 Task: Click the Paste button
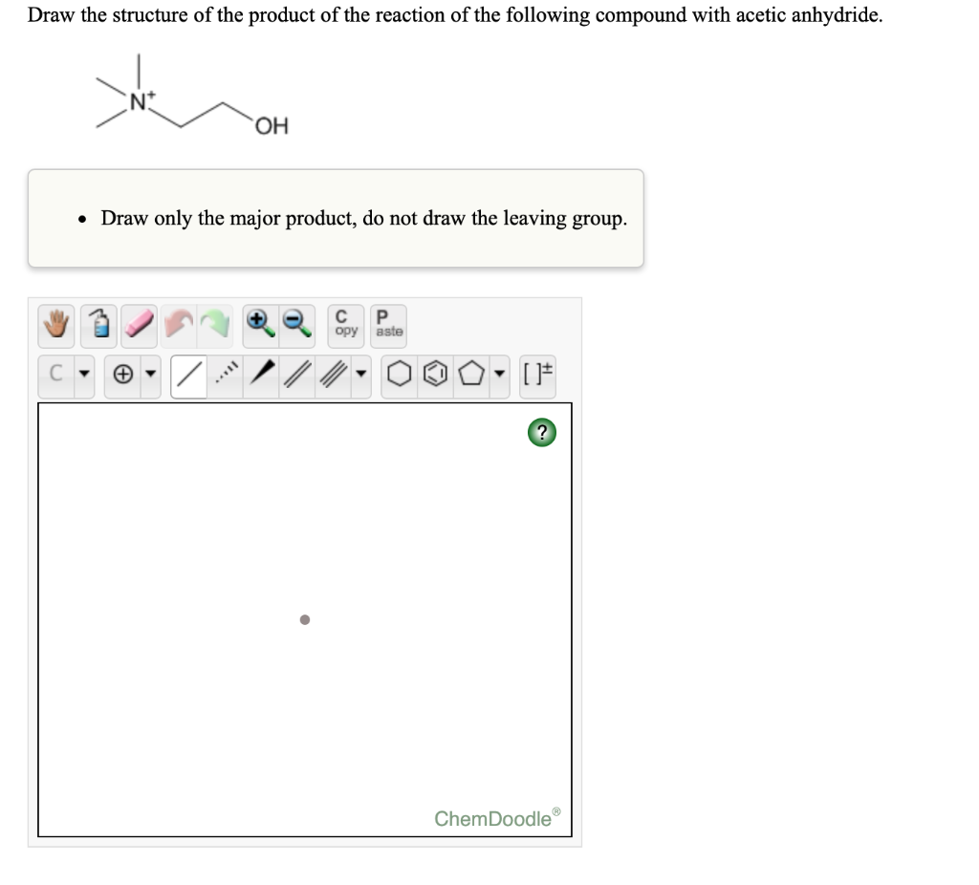387,324
